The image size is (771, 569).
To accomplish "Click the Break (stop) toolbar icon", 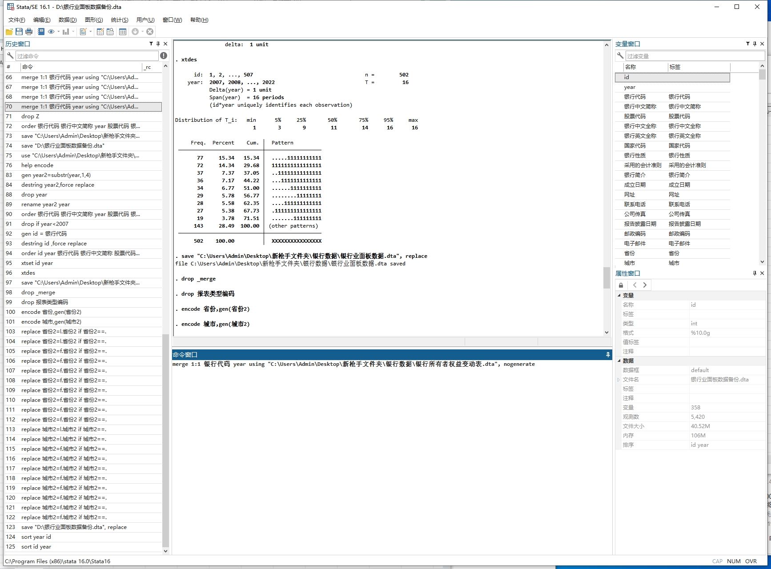I will [150, 32].
